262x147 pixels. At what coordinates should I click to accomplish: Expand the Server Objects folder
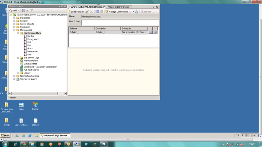coord(14,24)
